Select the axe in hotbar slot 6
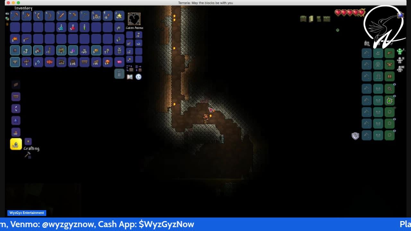 (73, 15)
